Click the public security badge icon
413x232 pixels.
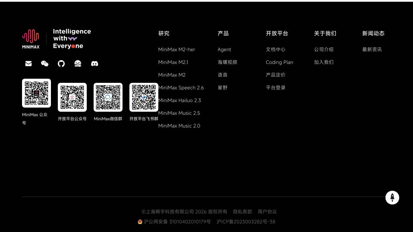[140, 222]
